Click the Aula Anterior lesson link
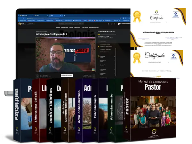The height and width of the screenshot is (144, 192). (x=45, y=76)
